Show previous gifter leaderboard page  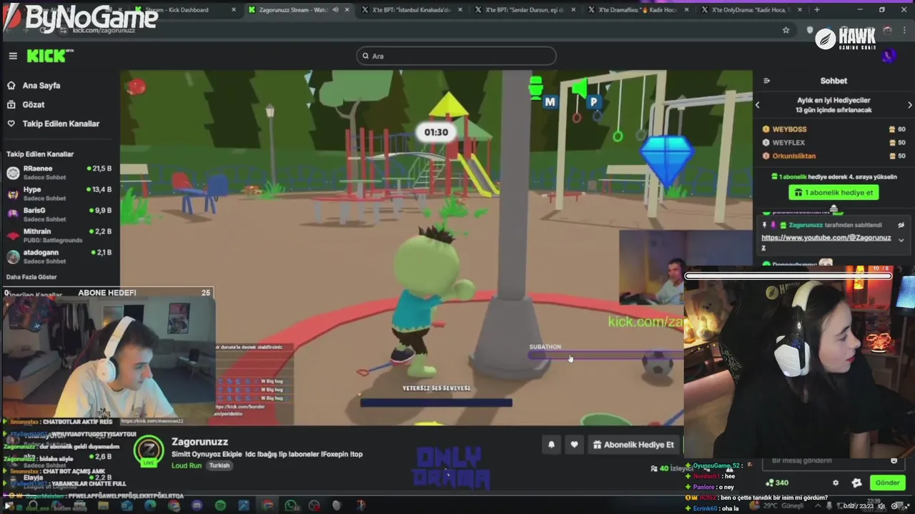(x=758, y=105)
